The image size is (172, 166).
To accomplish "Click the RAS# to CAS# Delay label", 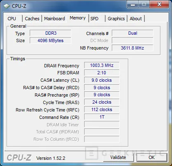I will [51, 88].
